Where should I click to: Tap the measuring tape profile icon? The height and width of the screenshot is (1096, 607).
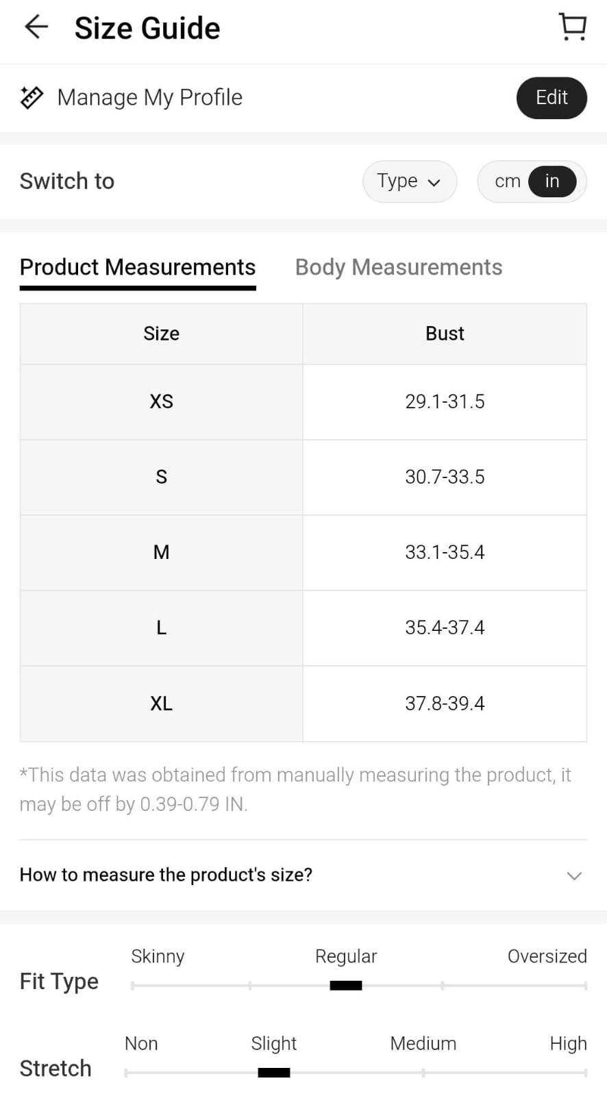32,98
